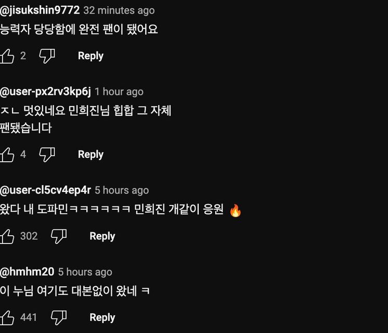Like the comment by @user-cl5cv4ep4r

(x=7, y=236)
